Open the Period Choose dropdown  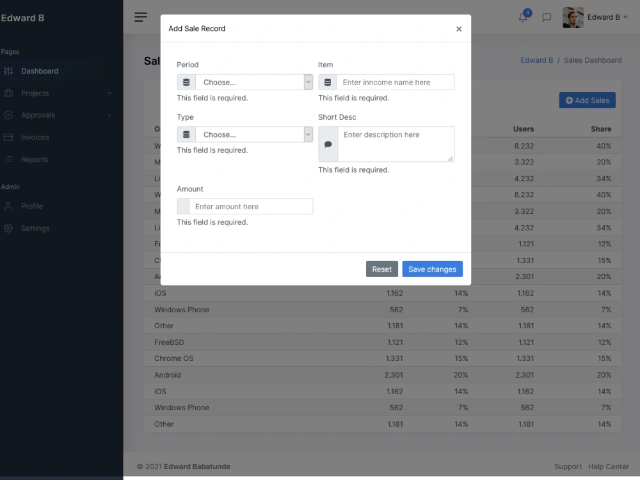click(x=254, y=82)
